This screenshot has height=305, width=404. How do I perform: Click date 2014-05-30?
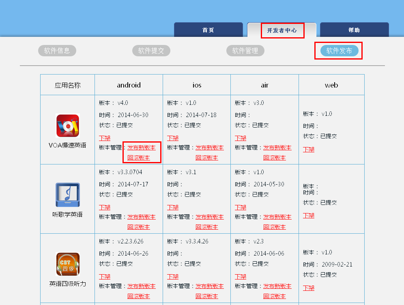(x=269, y=184)
